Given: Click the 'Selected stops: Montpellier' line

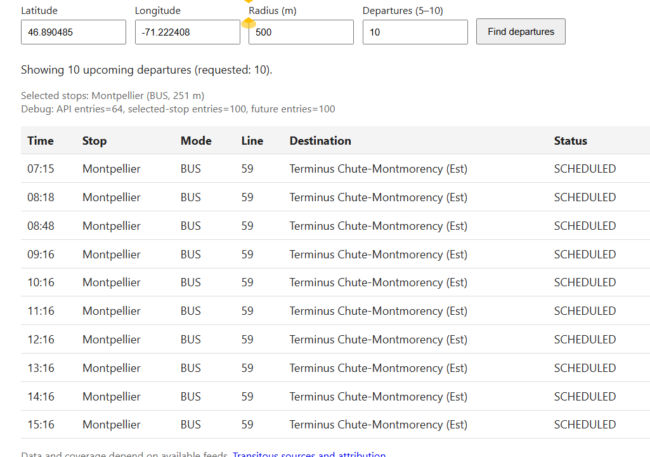Looking at the screenshot, I should [112, 96].
